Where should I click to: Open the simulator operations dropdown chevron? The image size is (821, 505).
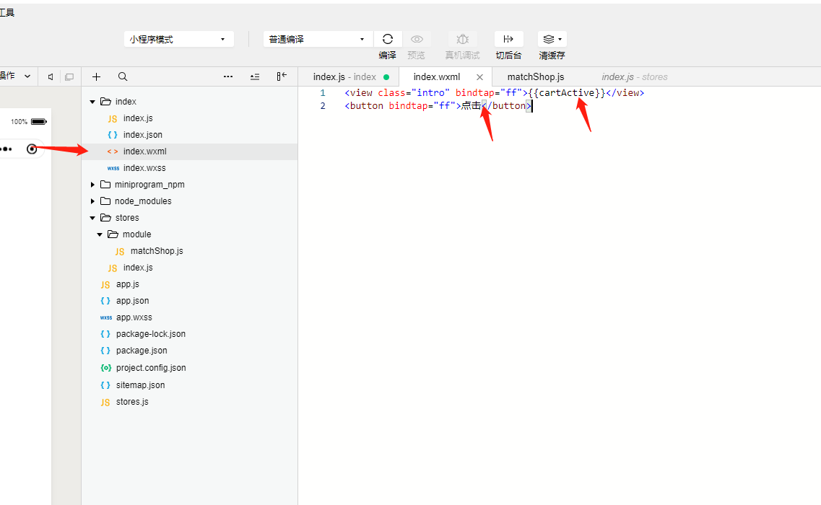click(x=27, y=76)
